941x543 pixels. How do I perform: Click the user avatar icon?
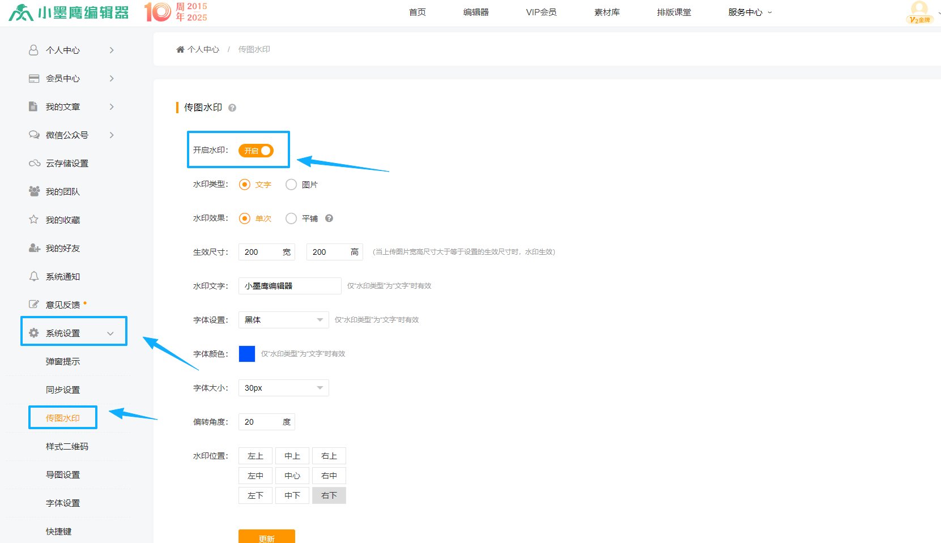pos(919,8)
